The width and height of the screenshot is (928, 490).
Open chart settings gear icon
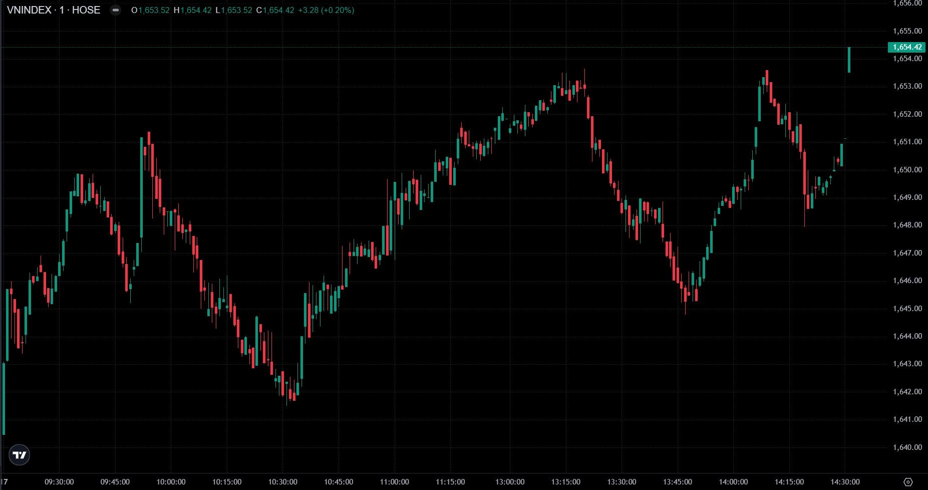pos(908,482)
